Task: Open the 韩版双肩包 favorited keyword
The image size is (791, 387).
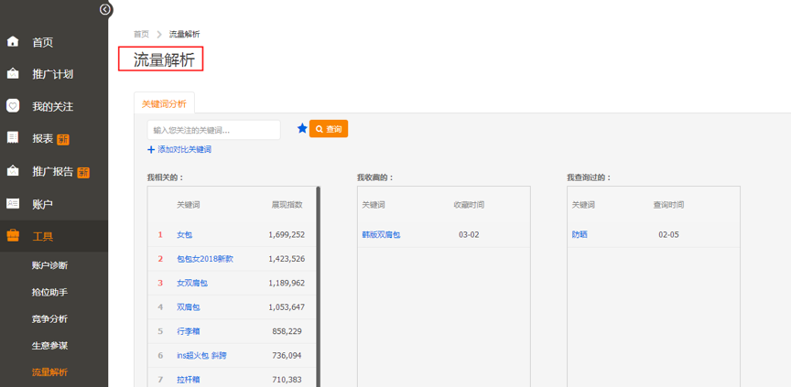Action: [x=381, y=235]
